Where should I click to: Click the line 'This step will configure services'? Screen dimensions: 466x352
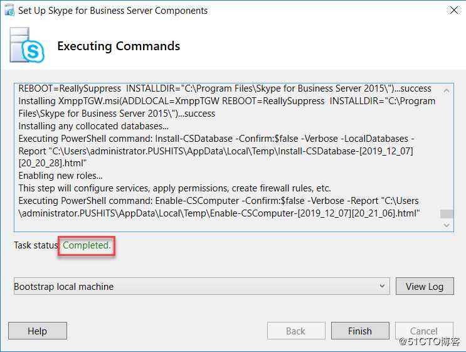174,188
